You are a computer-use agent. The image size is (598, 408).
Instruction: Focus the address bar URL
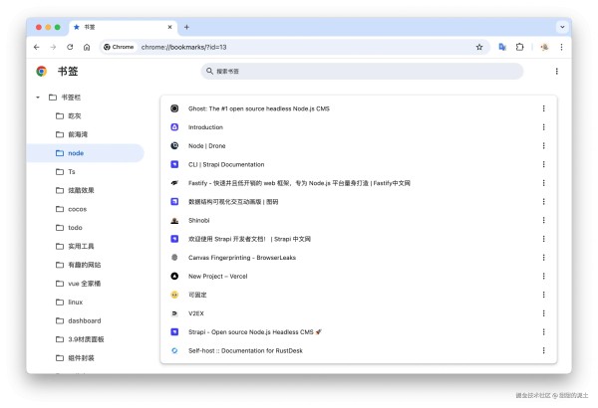tap(183, 47)
